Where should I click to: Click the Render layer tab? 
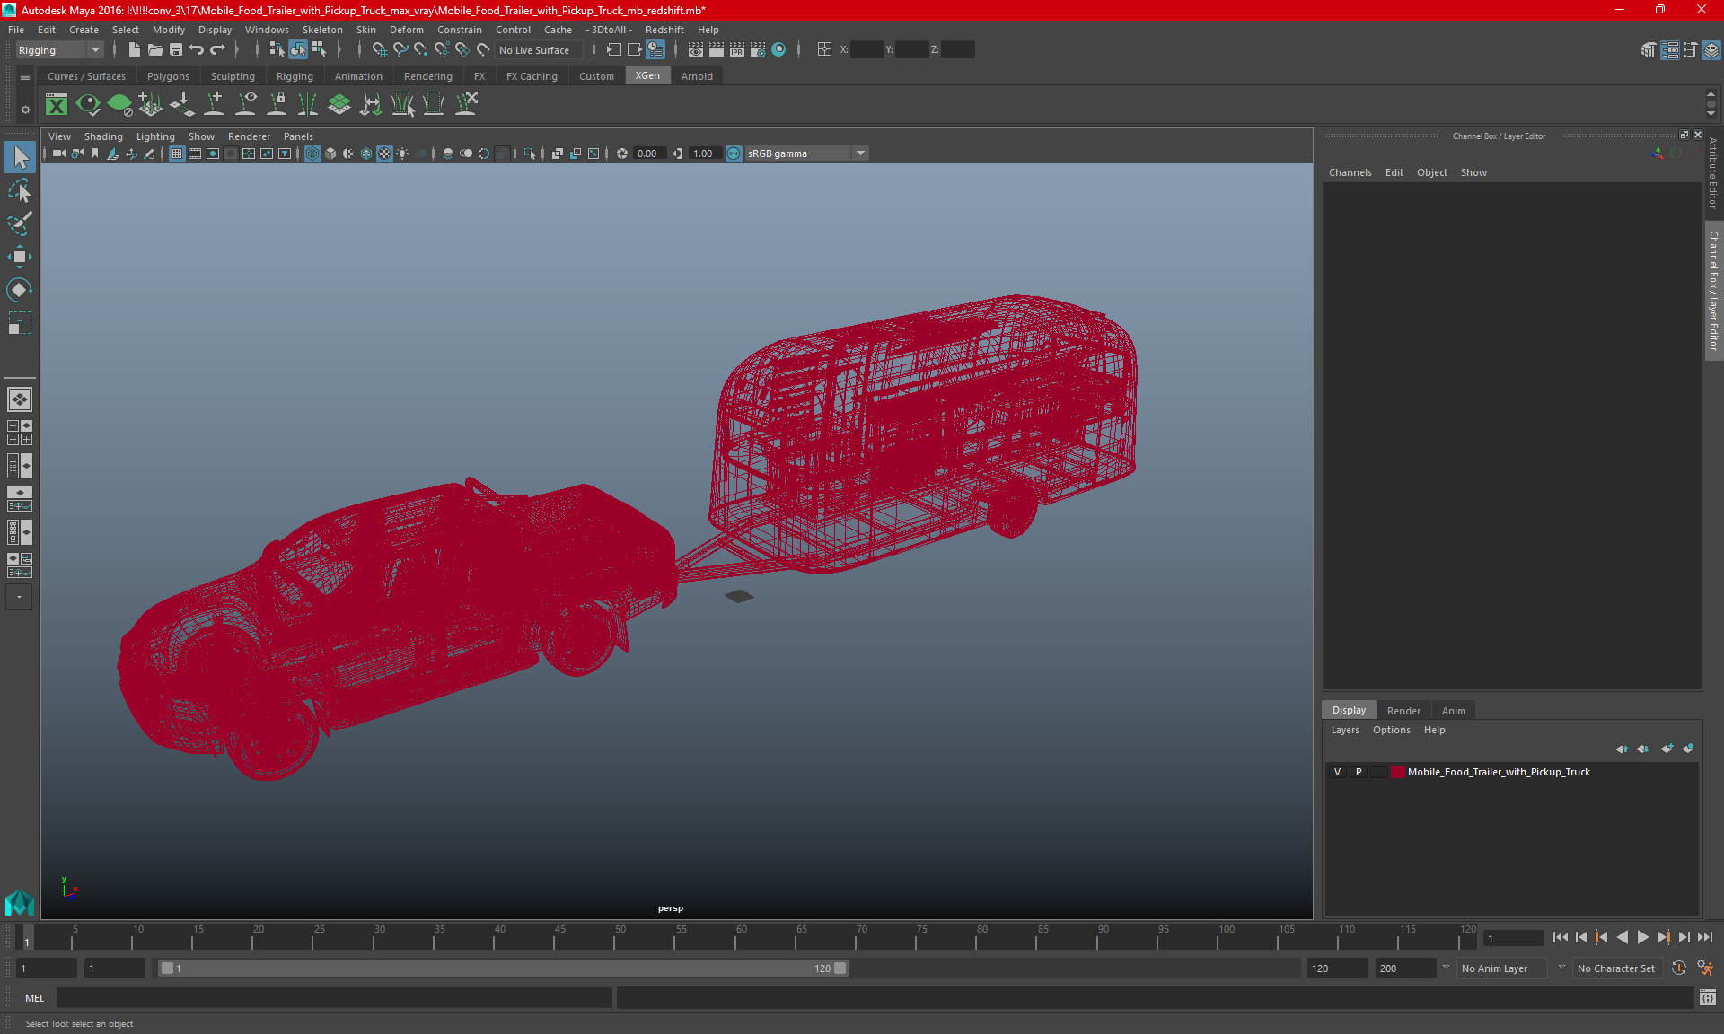coord(1403,710)
